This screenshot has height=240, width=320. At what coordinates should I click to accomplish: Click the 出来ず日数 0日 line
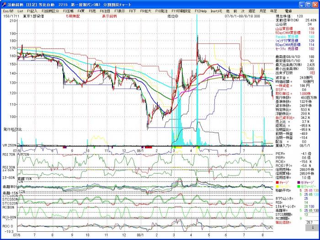pos(295,73)
